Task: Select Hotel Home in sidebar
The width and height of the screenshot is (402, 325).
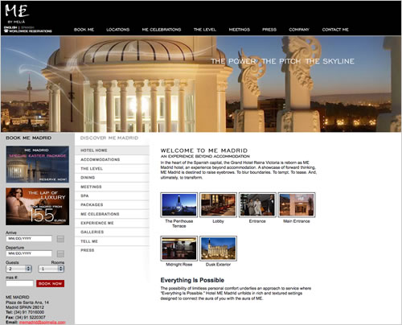Action: pos(112,150)
